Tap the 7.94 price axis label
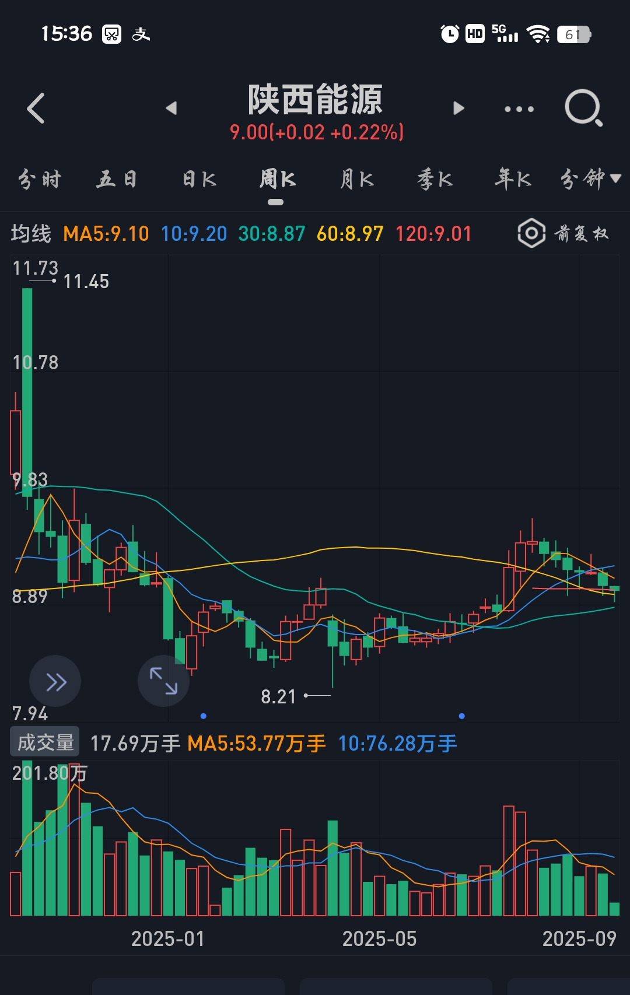The image size is (630, 995). click(30, 713)
